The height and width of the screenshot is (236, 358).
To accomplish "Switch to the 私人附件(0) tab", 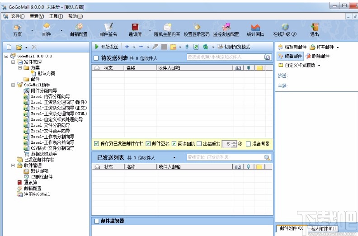I will (322, 228).
